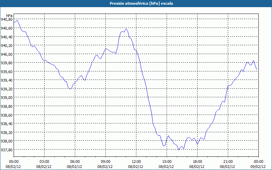The image size is (272, 170).
Task: Click the 09:00 time label
Action: [x=106, y=162]
